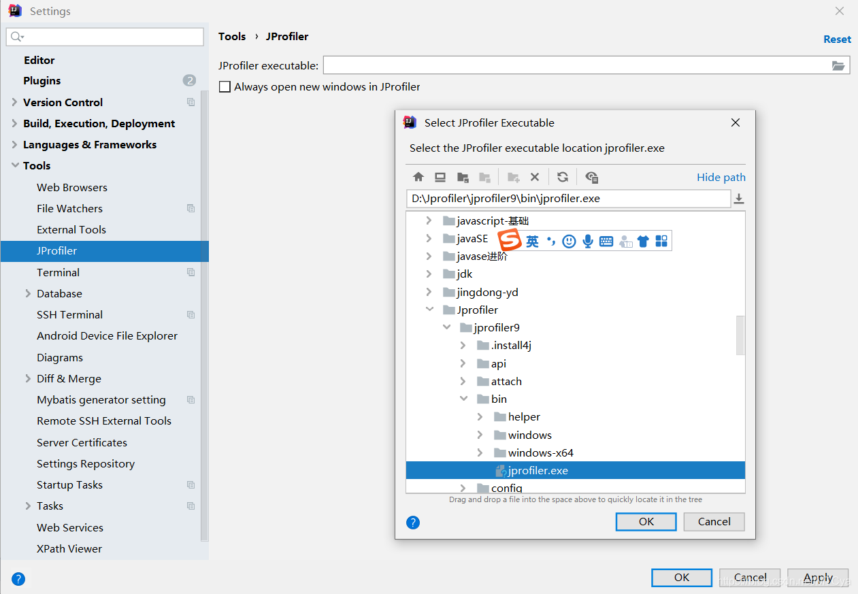Open Plugins settings category

42,80
